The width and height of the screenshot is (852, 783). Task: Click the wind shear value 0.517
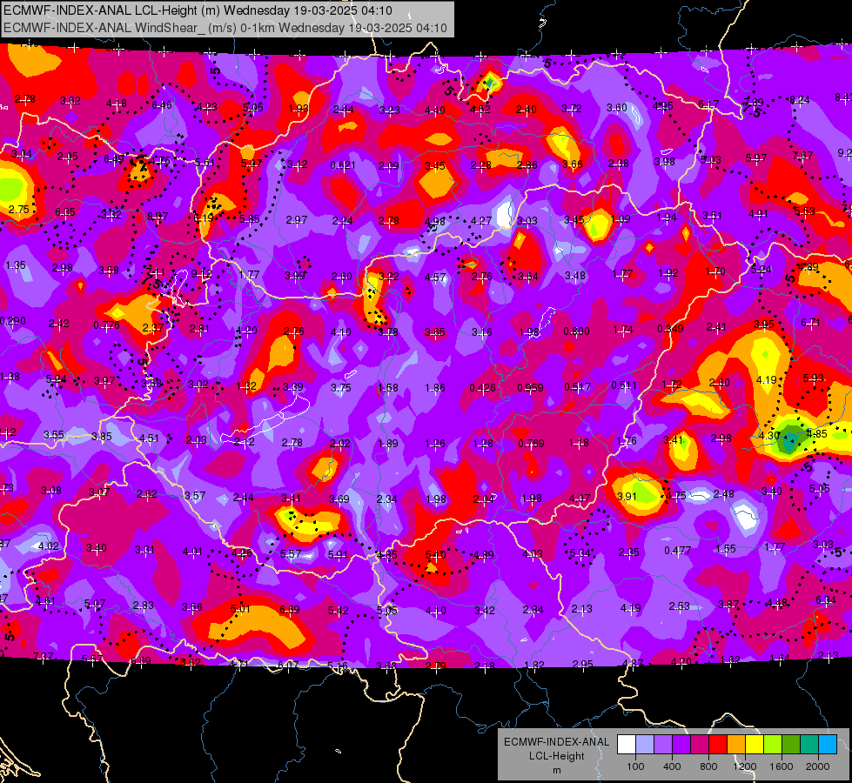pyautogui.click(x=578, y=387)
